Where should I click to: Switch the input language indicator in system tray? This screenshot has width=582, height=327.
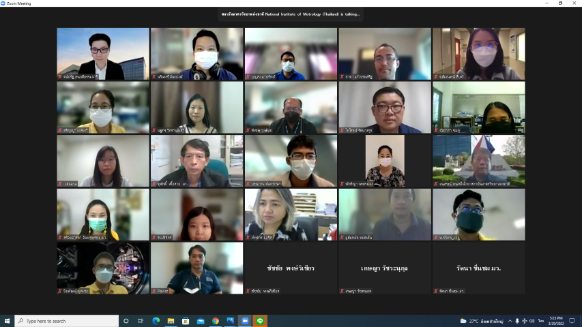click(x=540, y=321)
